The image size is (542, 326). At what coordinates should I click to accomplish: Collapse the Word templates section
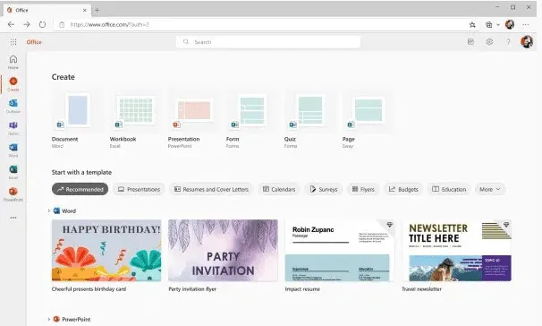pyautogui.click(x=48, y=210)
